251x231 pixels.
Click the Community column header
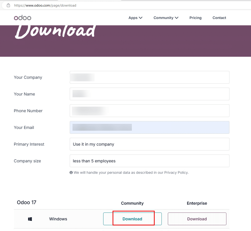pyautogui.click(x=132, y=203)
